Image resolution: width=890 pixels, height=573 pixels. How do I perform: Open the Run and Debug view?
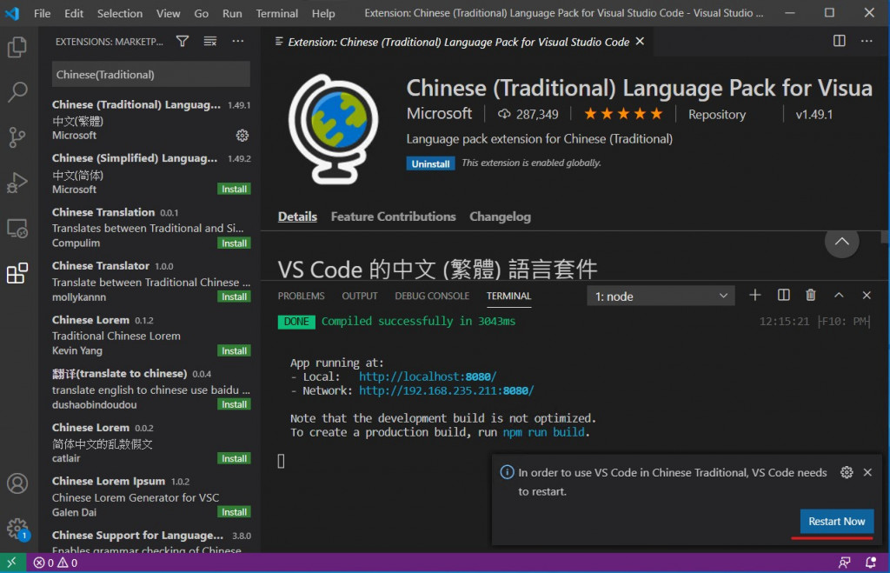pyautogui.click(x=17, y=183)
